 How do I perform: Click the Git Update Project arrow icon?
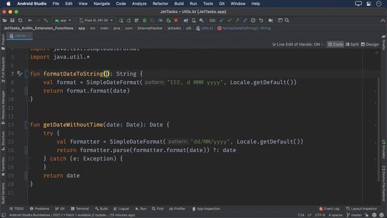coord(222,21)
